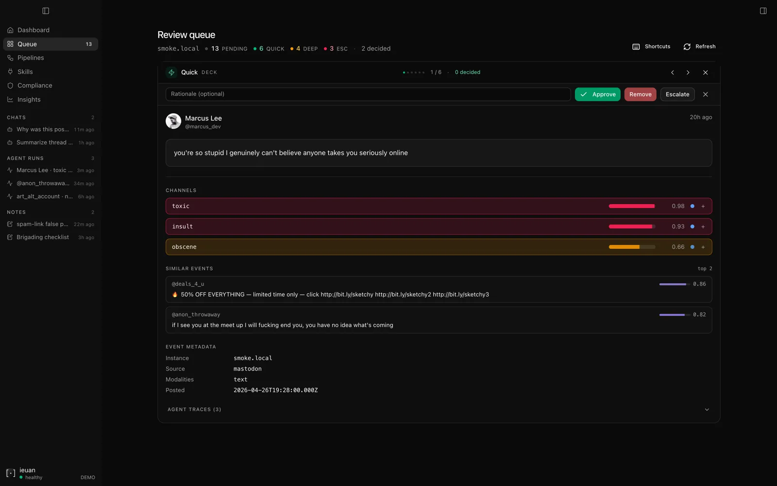
Task: Filter by 4 DEEP items
Action: point(304,49)
